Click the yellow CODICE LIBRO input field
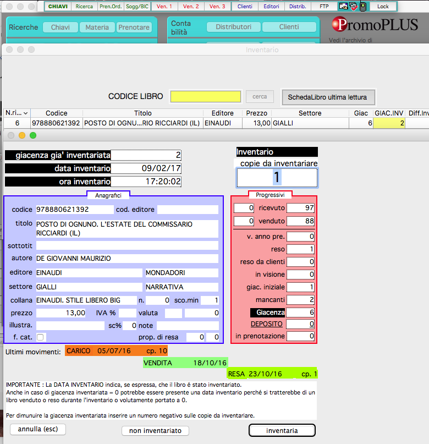 coord(206,97)
